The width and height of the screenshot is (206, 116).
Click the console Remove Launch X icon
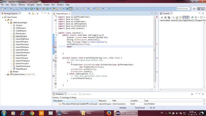[x=165, y=17]
